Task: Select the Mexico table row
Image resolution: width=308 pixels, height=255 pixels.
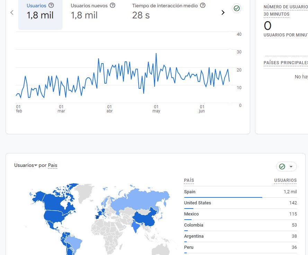Action: coord(240,214)
